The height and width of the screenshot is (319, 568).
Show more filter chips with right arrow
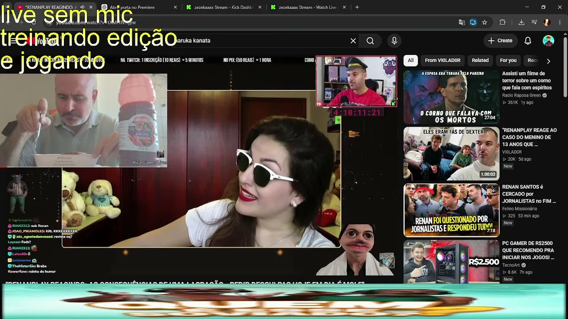pyautogui.click(x=548, y=61)
